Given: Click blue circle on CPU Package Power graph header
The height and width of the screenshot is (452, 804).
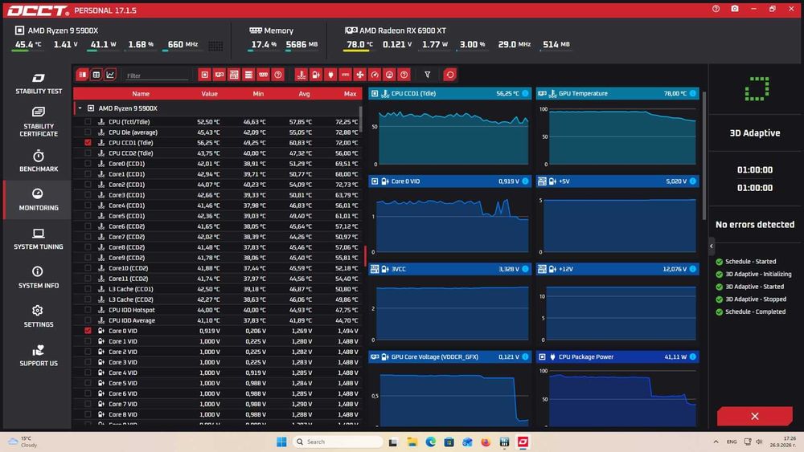Looking at the screenshot, I should coord(693,356).
